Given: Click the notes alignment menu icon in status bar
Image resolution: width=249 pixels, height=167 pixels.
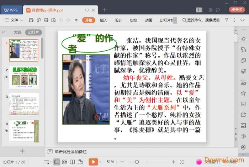Looking at the screenshot, I should [x=47, y=162].
